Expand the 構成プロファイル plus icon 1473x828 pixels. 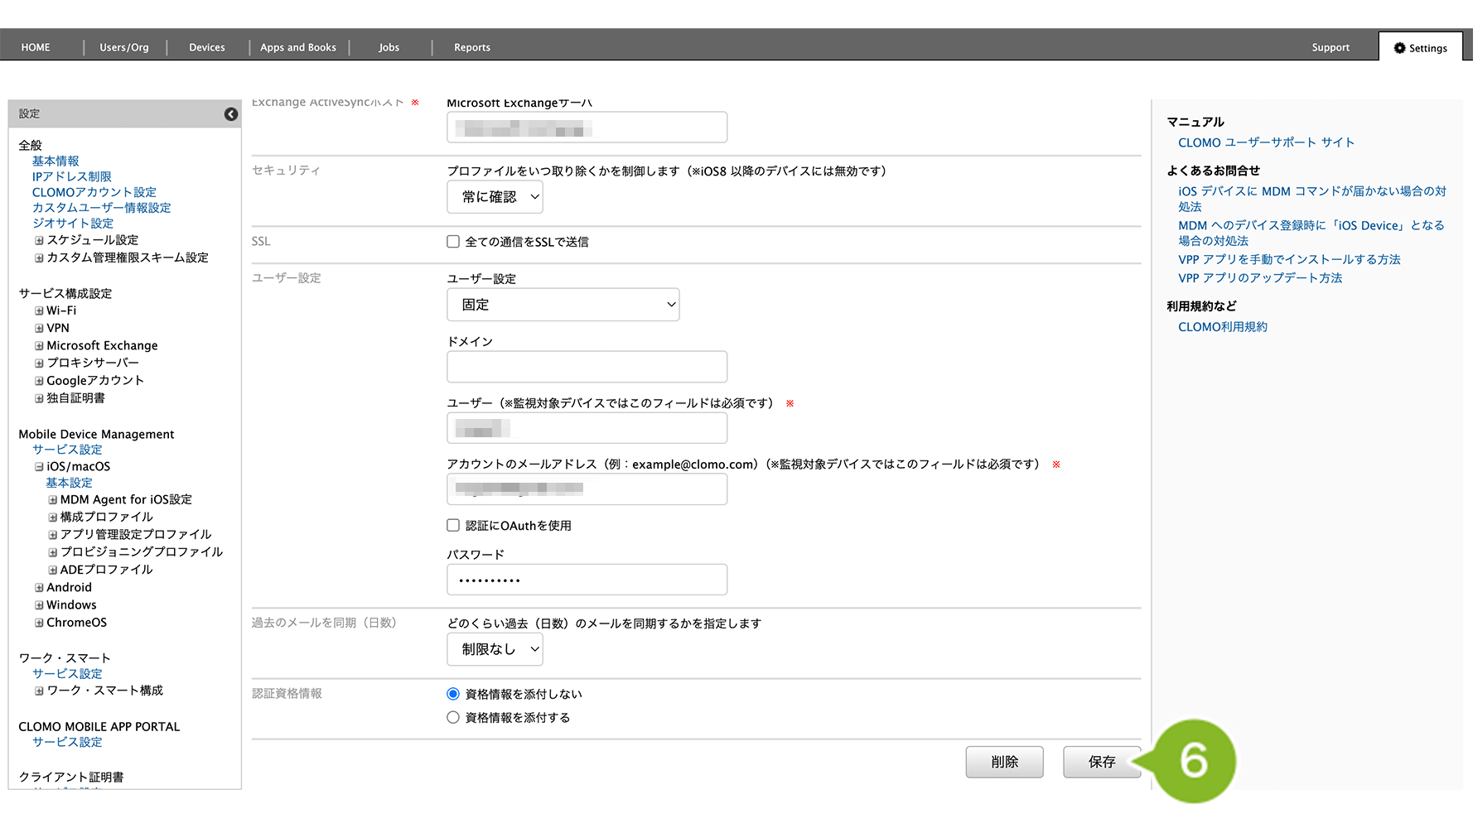pyautogui.click(x=52, y=517)
